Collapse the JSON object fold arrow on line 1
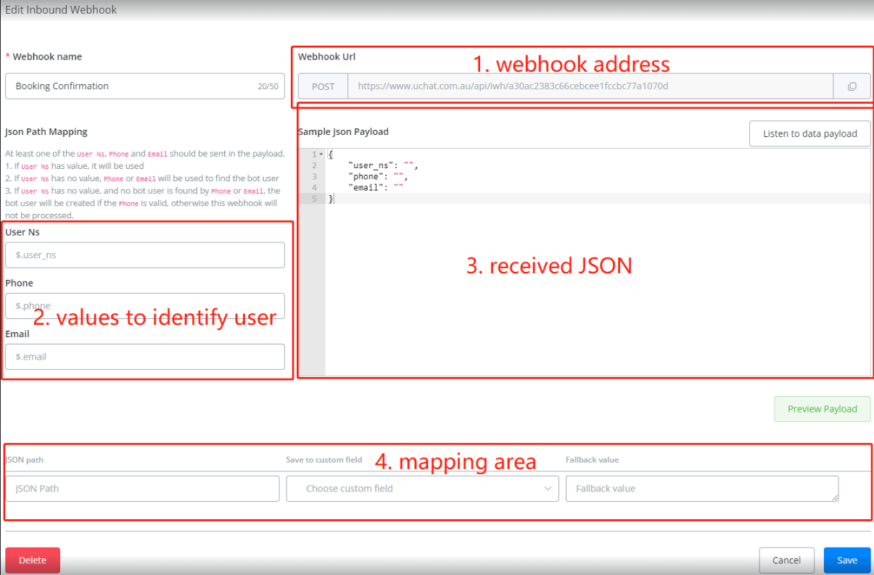Screen dimensions: 874x575 [321, 154]
